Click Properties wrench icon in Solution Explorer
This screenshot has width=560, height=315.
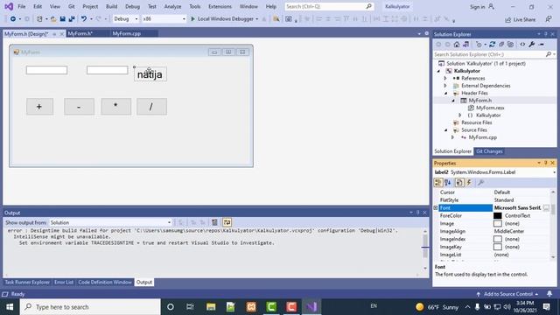(x=532, y=45)
